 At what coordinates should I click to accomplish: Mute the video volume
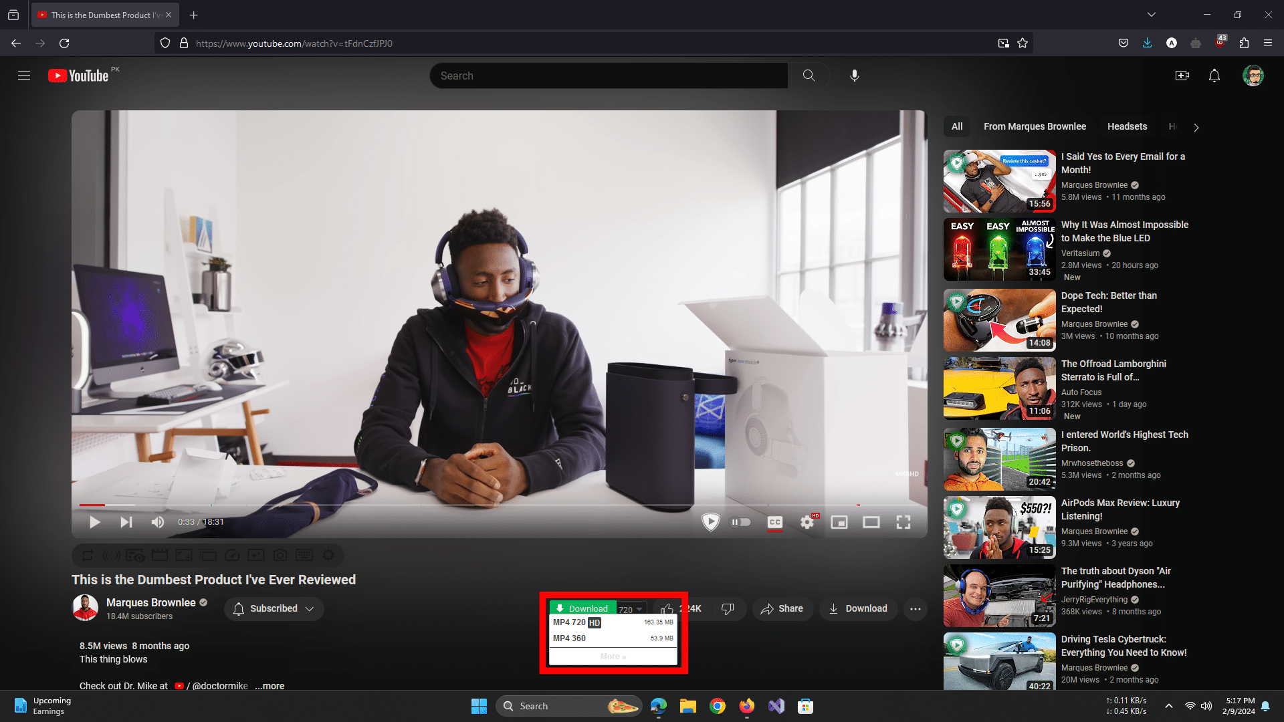click(158, 522)
